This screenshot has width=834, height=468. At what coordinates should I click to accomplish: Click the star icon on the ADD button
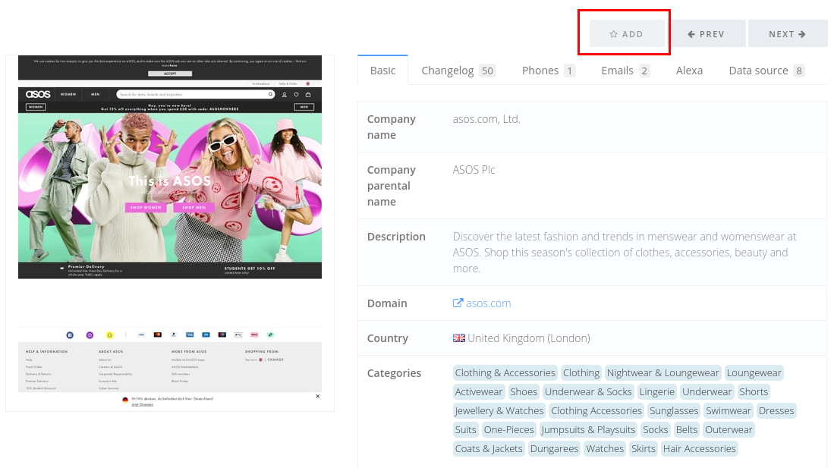[613, 34]
